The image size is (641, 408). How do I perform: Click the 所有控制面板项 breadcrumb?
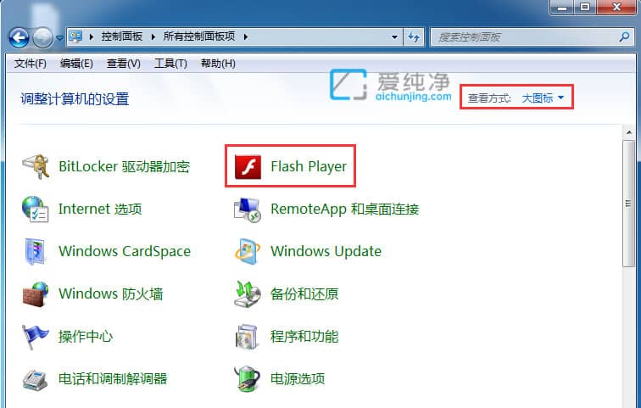pos(199,36)
